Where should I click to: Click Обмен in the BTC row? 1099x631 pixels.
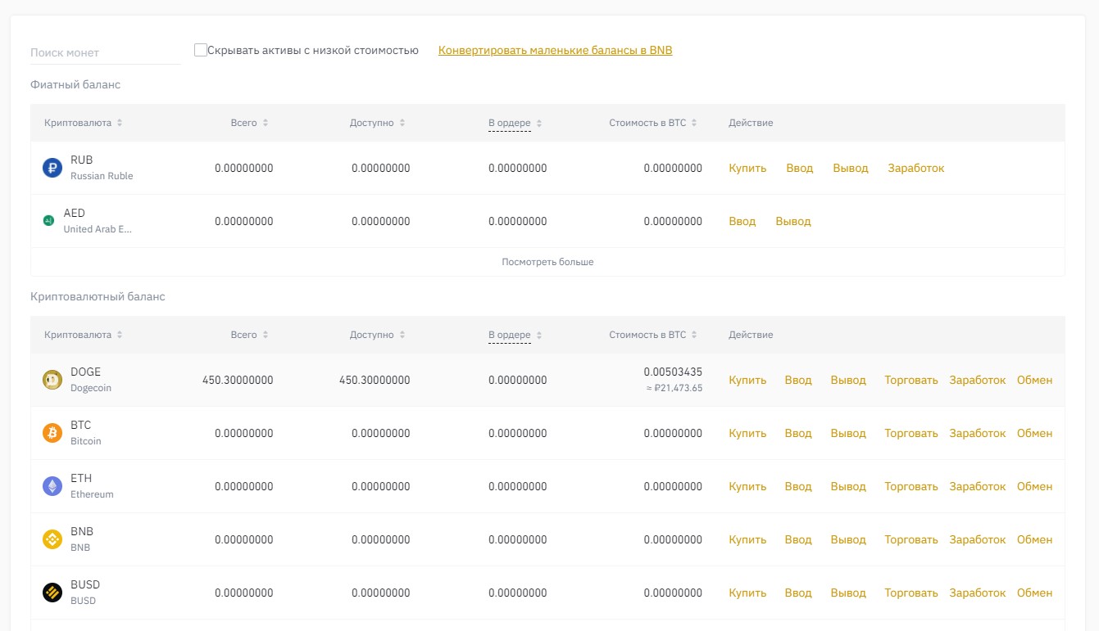coord(1035,433)
